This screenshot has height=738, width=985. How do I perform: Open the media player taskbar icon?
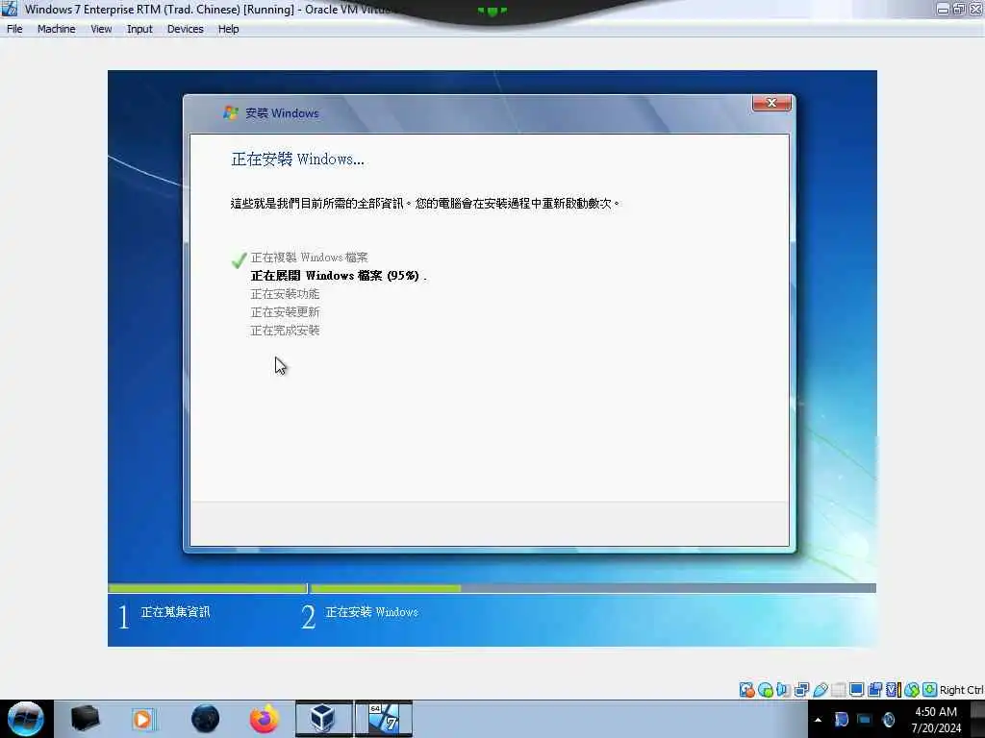[x=143, y=719]
